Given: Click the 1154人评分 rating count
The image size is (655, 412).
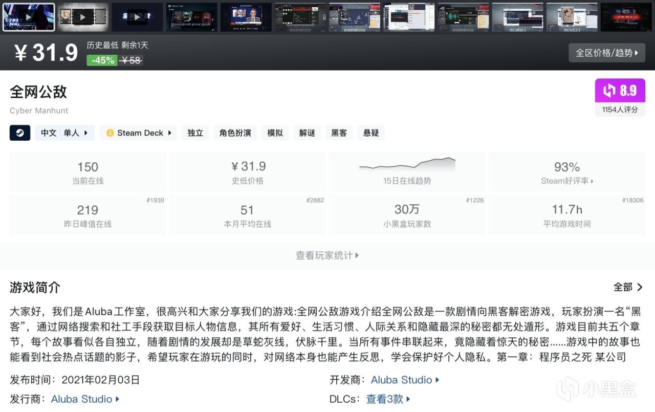Looking at the screenshot, I should pyautogui.click(x=620, y=110).
